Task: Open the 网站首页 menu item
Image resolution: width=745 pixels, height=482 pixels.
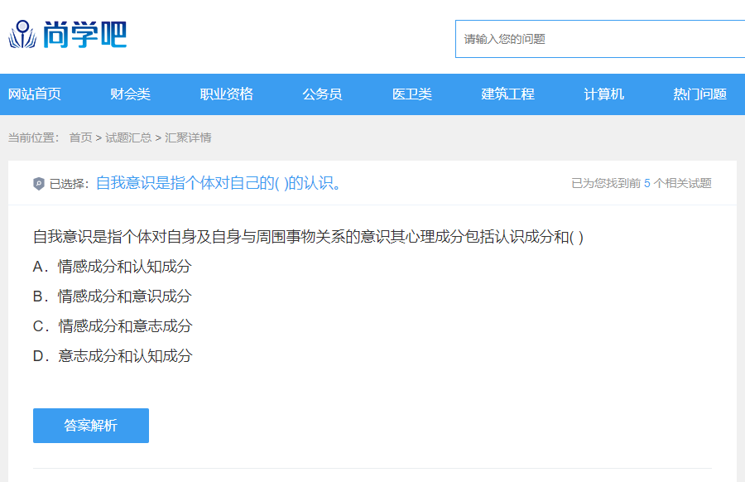Action: 34,94
